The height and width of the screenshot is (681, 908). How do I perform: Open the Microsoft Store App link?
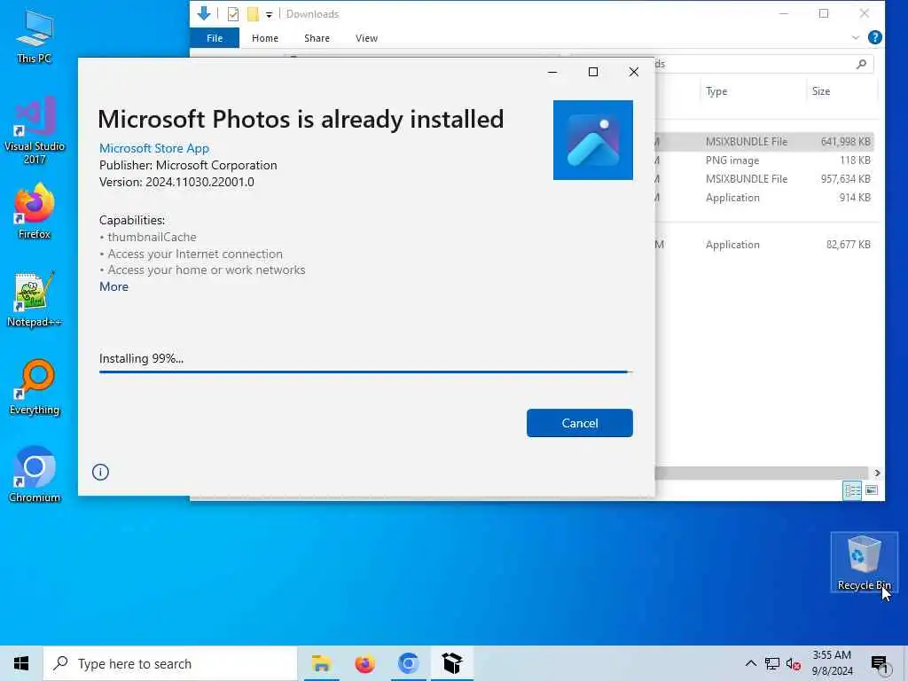click(154, 148)
